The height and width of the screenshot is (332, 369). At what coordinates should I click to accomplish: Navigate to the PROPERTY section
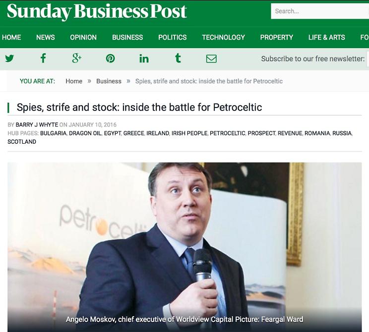[276, 37]
